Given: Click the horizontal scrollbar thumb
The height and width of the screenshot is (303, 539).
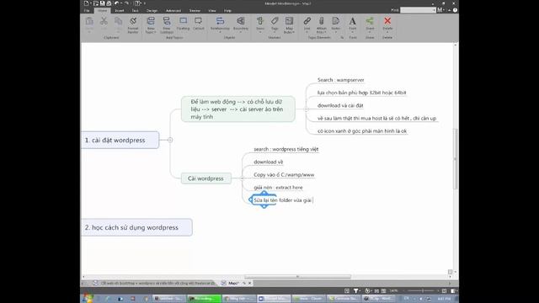Looking at the screenshot, I should tap(297, 277).
